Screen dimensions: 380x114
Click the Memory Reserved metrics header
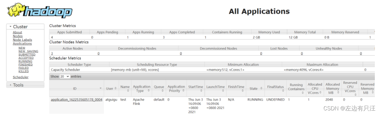click(x=345, y=32)
